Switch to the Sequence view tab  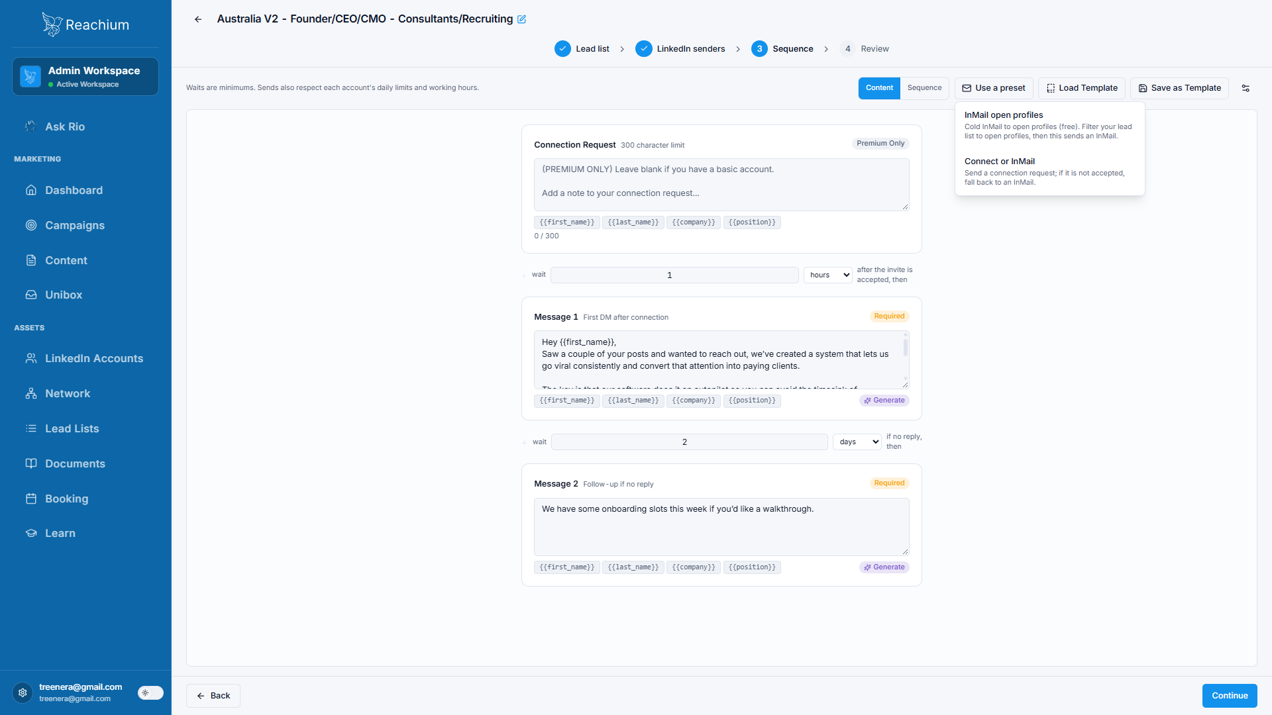[x=924, y=88]
